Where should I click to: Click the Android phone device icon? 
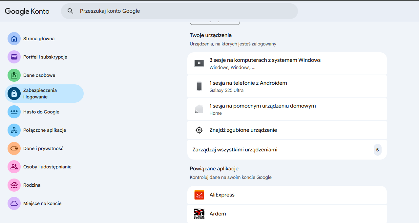tap(199, 86)
